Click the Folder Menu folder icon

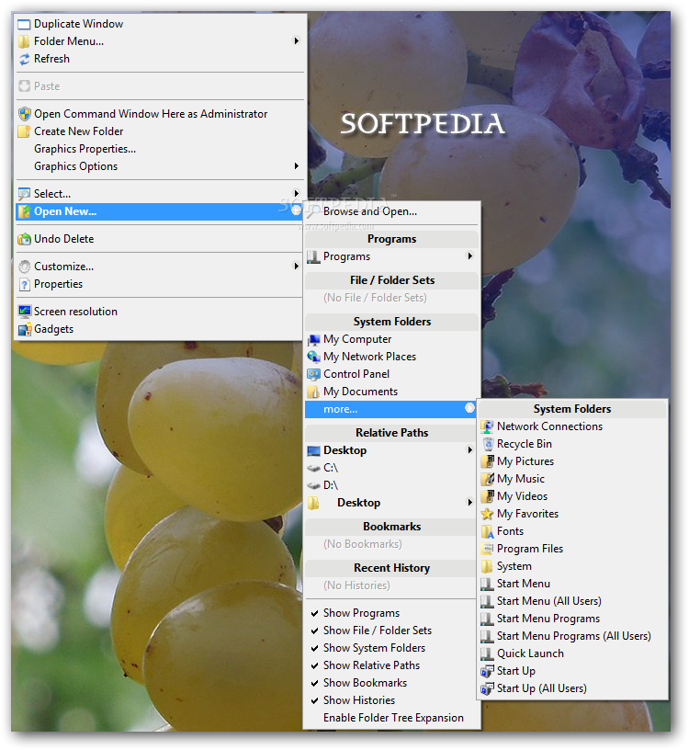click(x=24, y=41)
